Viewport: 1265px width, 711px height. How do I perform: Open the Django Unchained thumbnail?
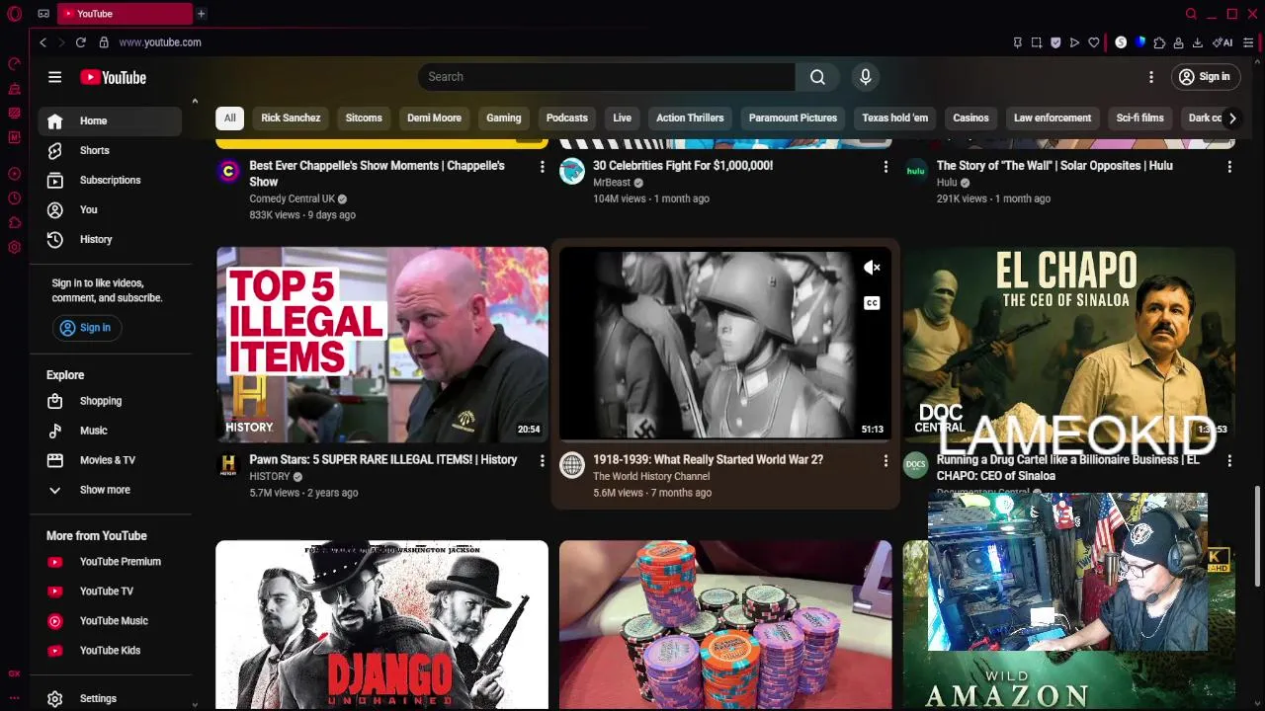tap(382, 624)
